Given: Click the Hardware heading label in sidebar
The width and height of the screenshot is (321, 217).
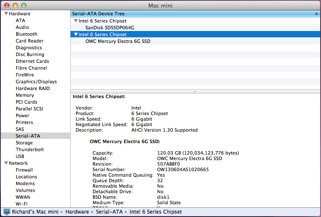Looking at the screenshot, I should pyautogui.click(x=20, y=14).
